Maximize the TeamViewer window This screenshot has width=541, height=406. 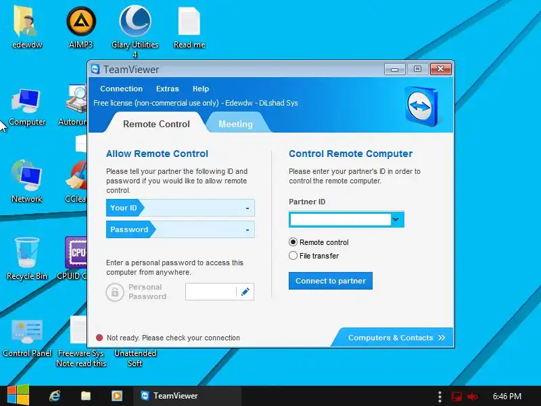point(417,69)
